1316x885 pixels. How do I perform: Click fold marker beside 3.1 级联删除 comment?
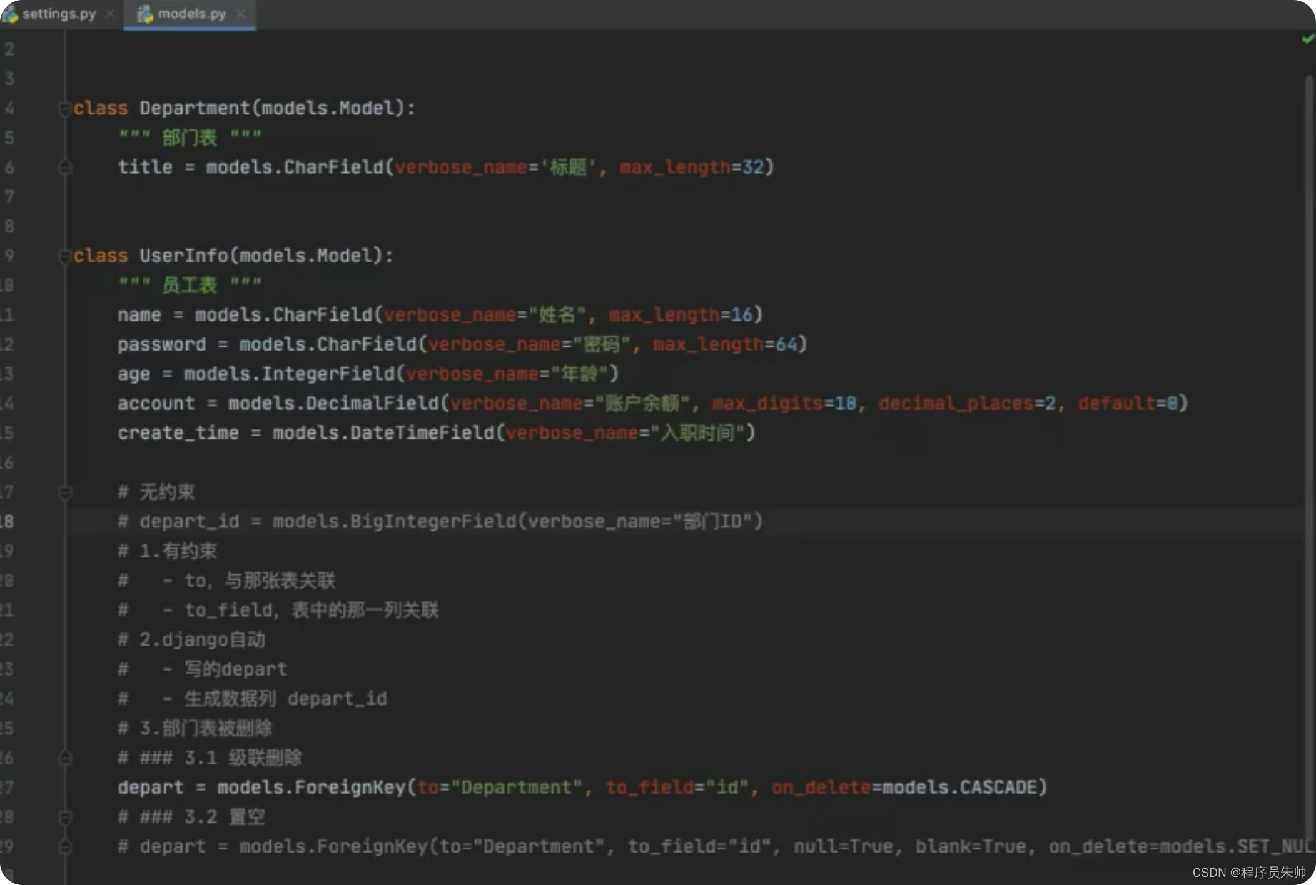click(x=65, y=758)
